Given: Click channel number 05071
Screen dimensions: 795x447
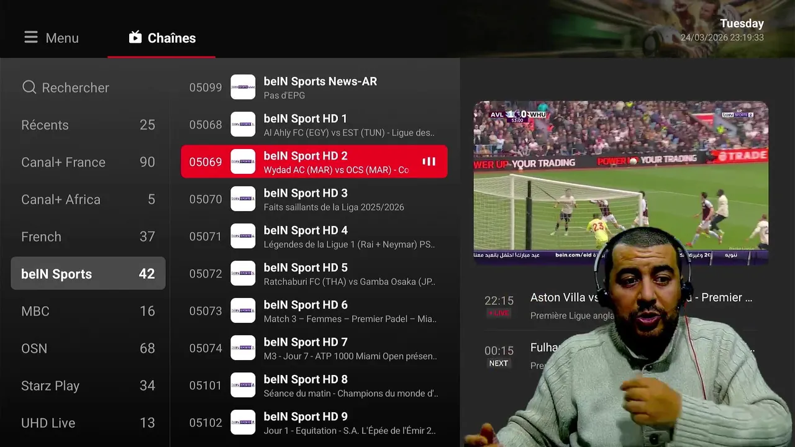Looking at the screenshot, I should [206, 237].
